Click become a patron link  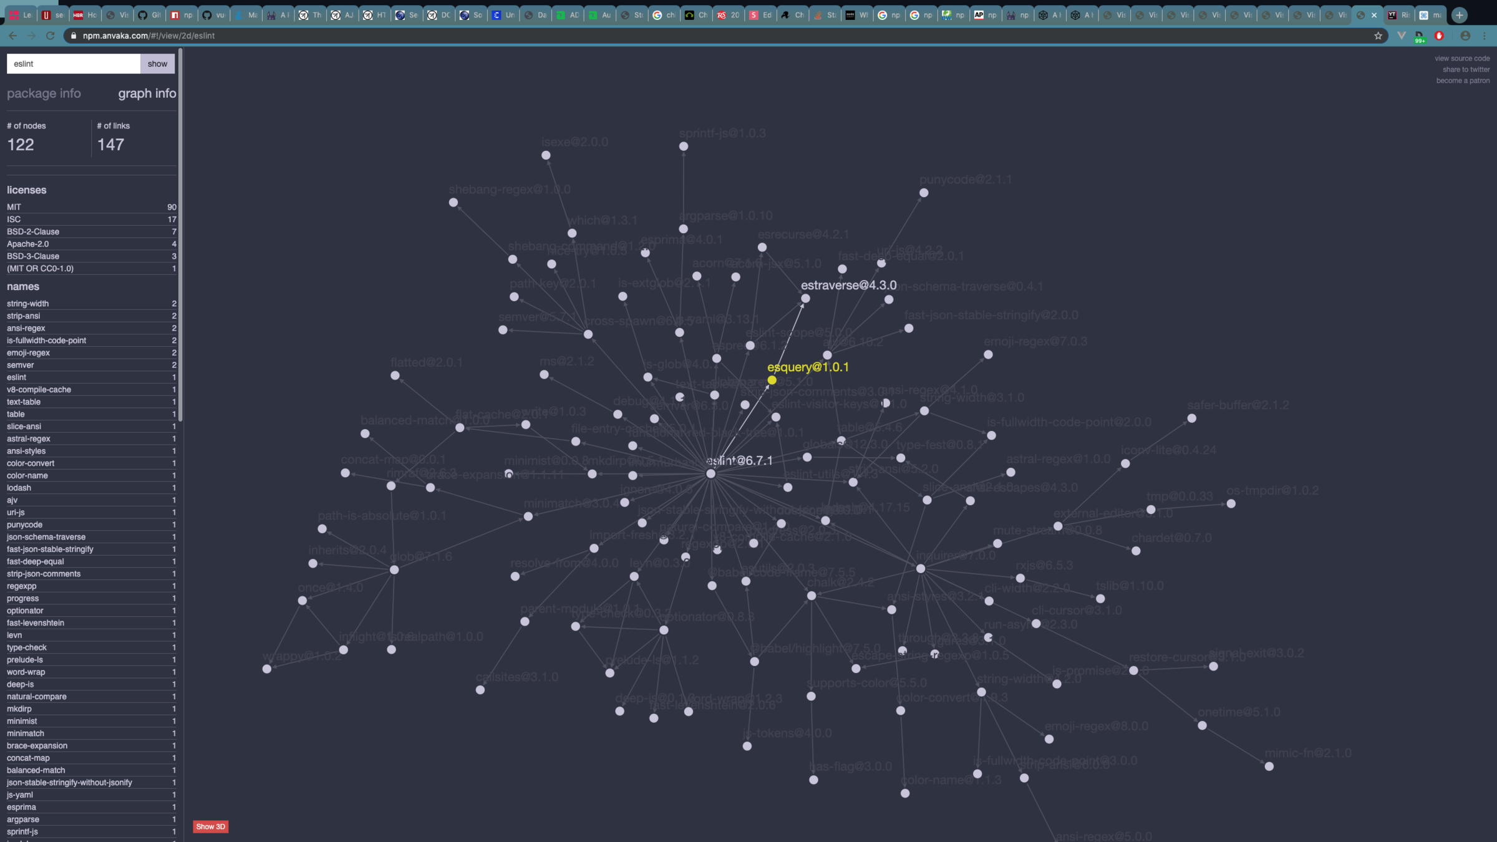click(1463, 81)
